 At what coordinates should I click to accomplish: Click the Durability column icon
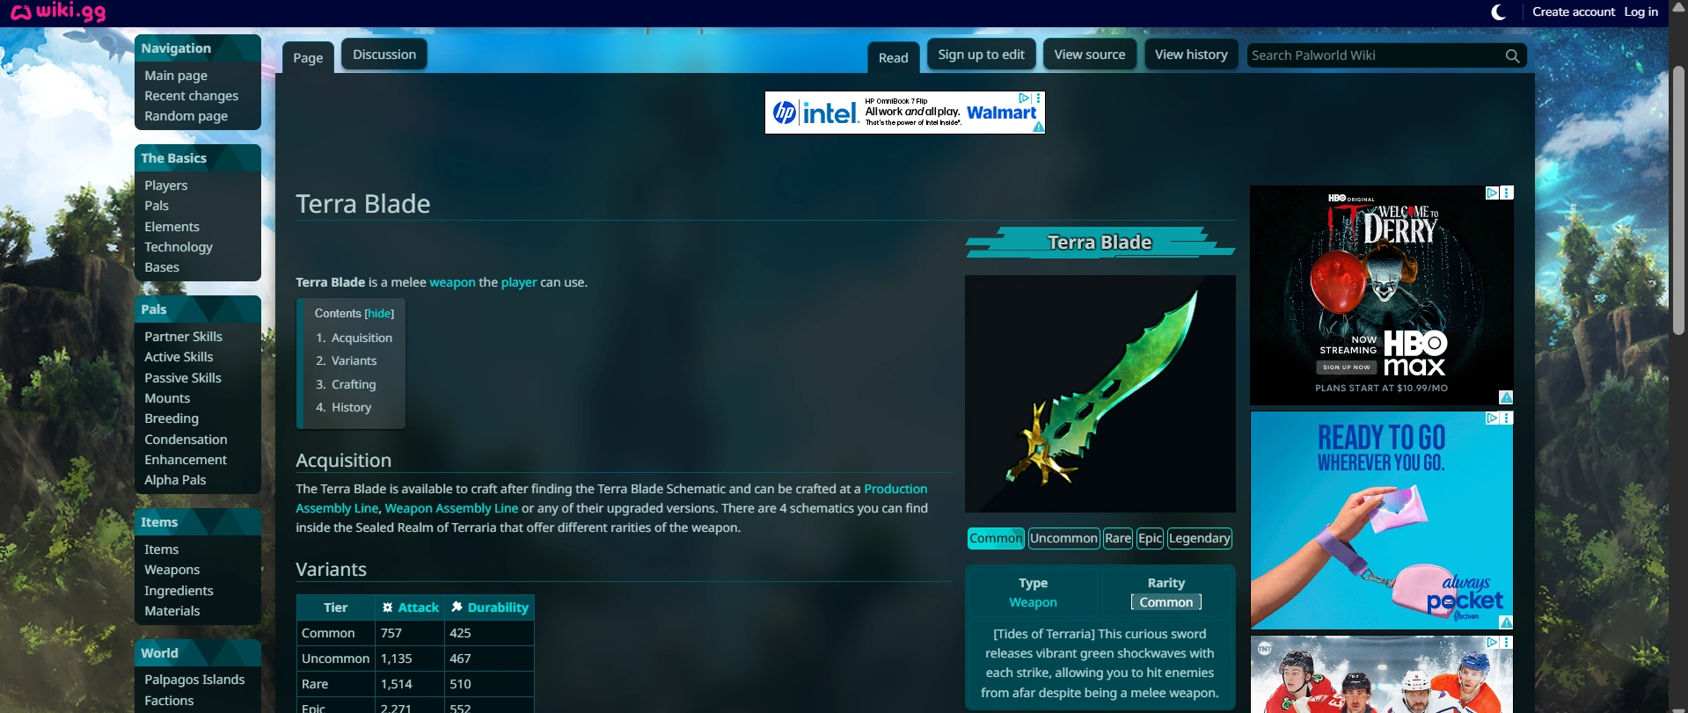click(457, 607)
